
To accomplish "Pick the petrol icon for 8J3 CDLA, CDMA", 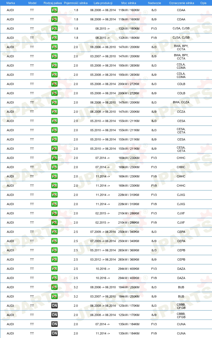I will tap(54, 65).
